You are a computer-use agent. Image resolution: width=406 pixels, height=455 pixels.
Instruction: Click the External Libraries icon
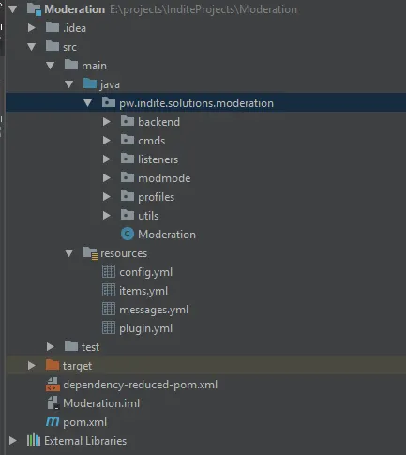(x=34, y=440)
